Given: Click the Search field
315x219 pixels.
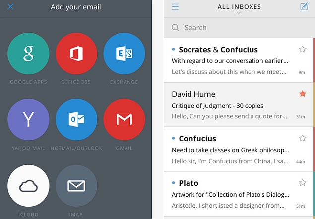Looking at the screenshot, I should [239, 28].
